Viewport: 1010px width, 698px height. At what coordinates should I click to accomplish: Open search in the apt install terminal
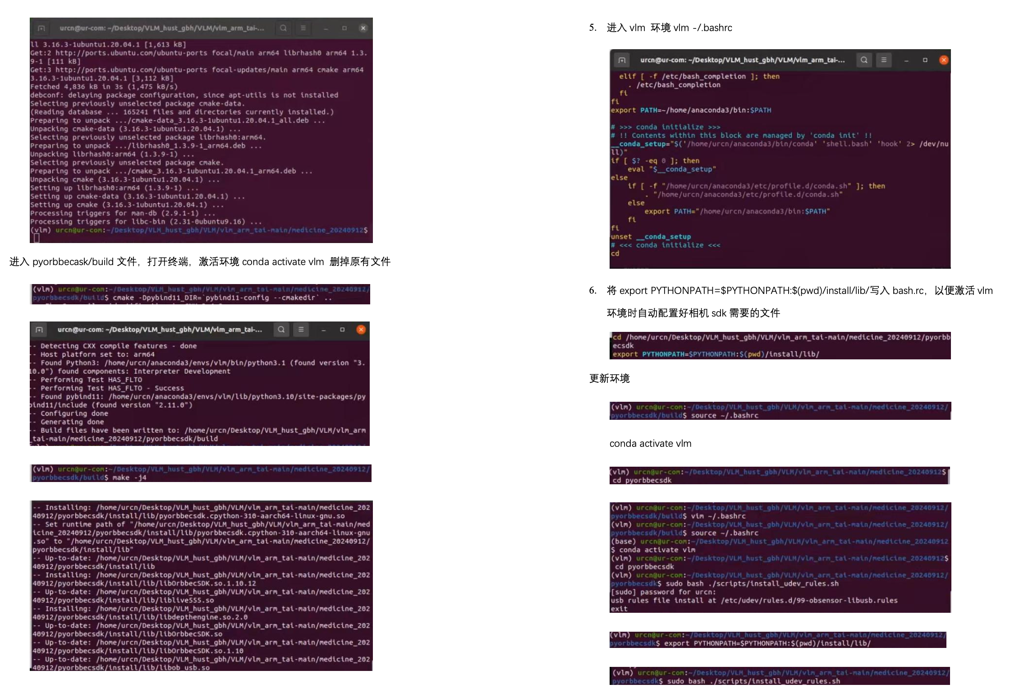283,28
